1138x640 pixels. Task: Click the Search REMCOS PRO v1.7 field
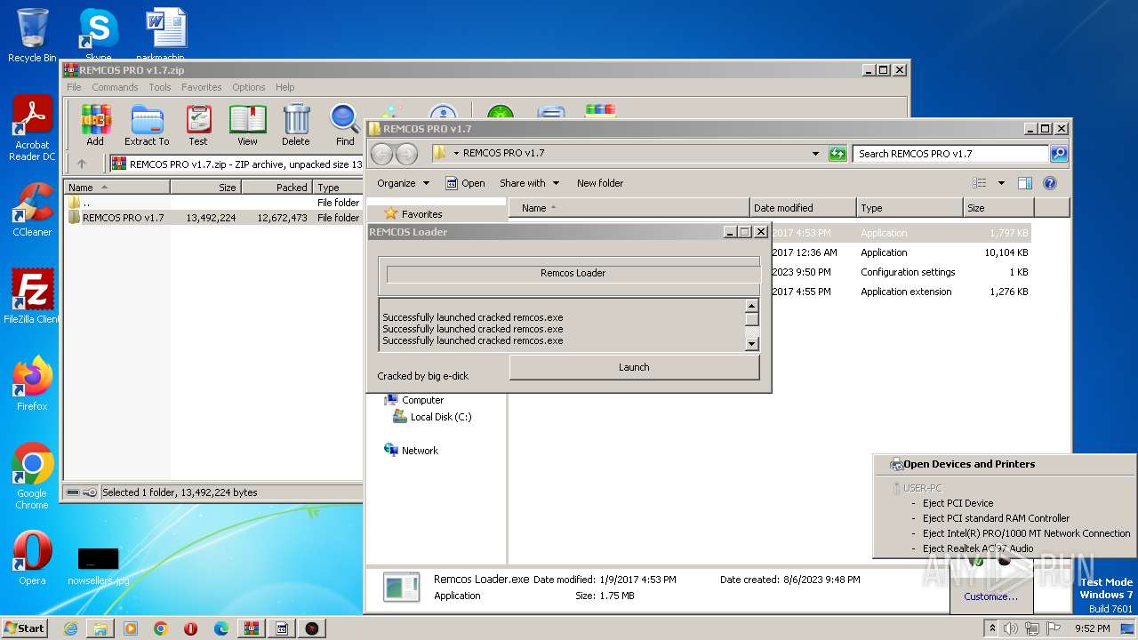(950, 154)
